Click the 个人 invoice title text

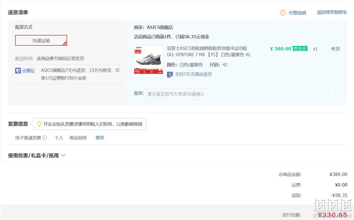(59, 138)
